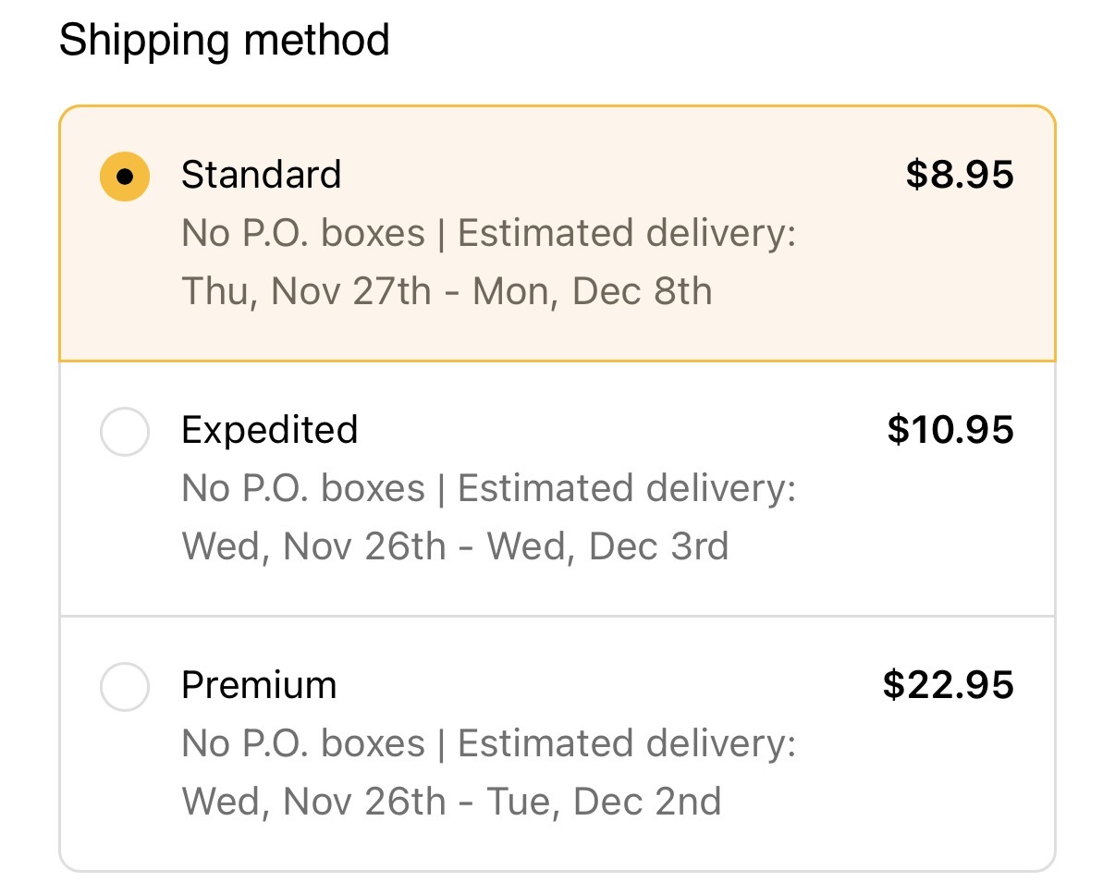Click the $8.95 Standard price
1115x895 pixels.
[959, 175]
